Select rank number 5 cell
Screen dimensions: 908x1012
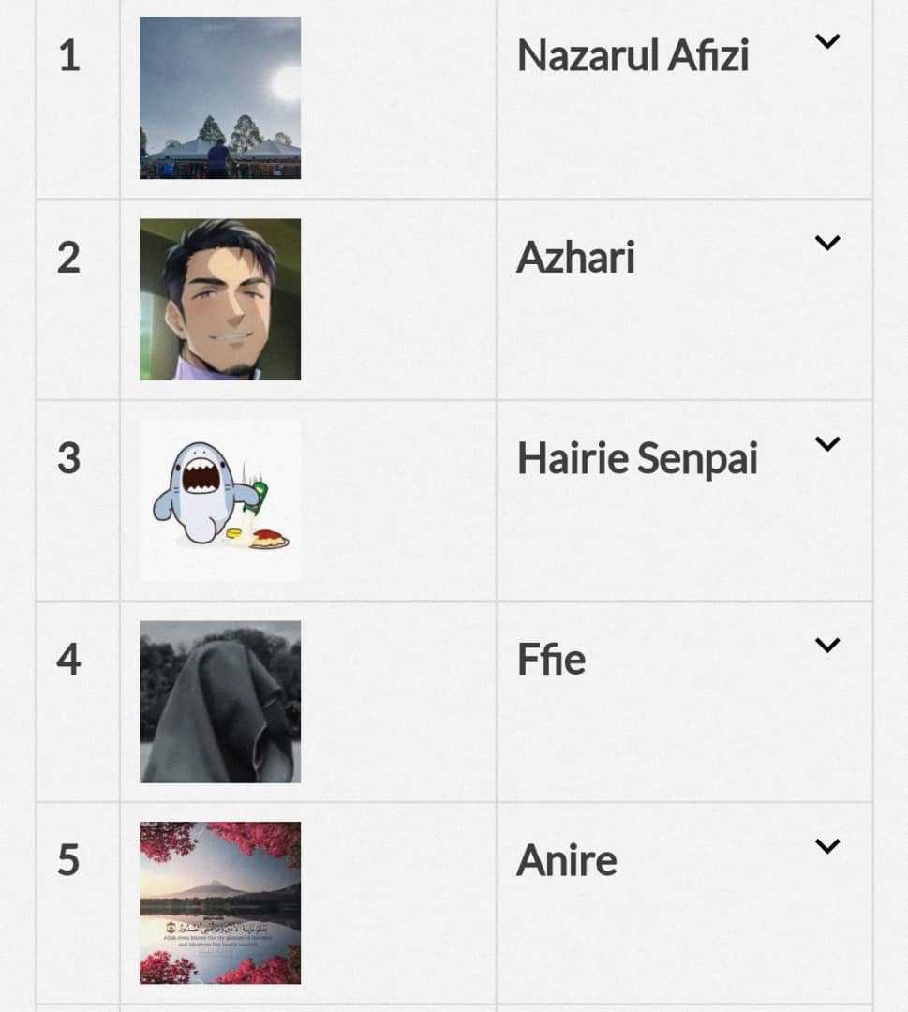point(78,903)
